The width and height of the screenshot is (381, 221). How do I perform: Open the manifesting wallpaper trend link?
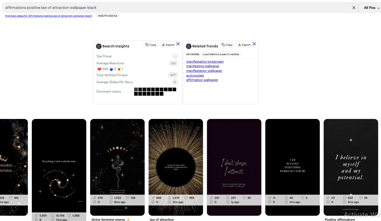(x=203, y=66)
